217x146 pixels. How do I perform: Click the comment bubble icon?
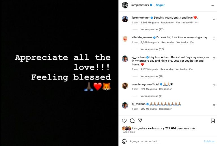[x=132, y=121]
